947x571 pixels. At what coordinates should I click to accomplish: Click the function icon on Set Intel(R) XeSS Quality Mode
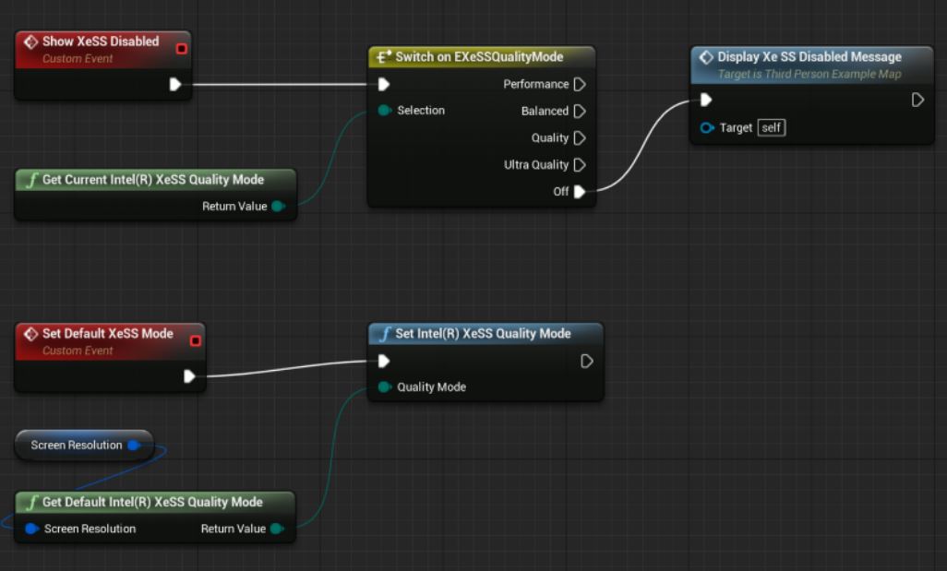[388, 333]
